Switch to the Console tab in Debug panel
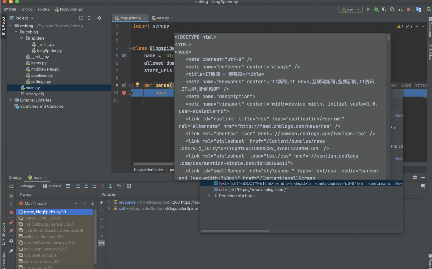 [x=53, y=186]
